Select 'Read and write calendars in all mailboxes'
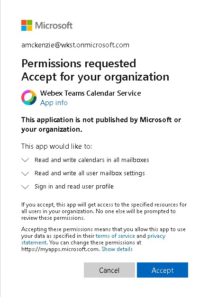The width and height of the screenshot is (208, 297). [92, 160]
